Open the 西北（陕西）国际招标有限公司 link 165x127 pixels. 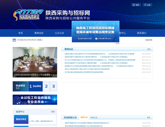click(43, 121)
